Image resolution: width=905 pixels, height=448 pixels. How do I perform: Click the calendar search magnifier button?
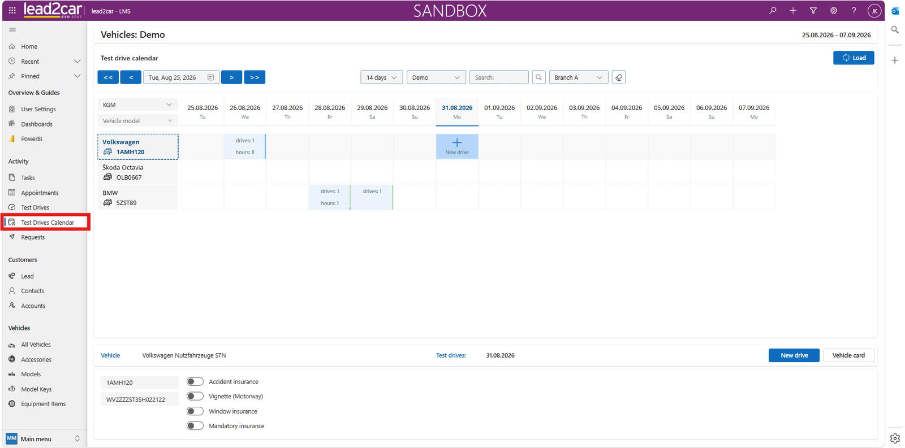[x=539, y=77]
